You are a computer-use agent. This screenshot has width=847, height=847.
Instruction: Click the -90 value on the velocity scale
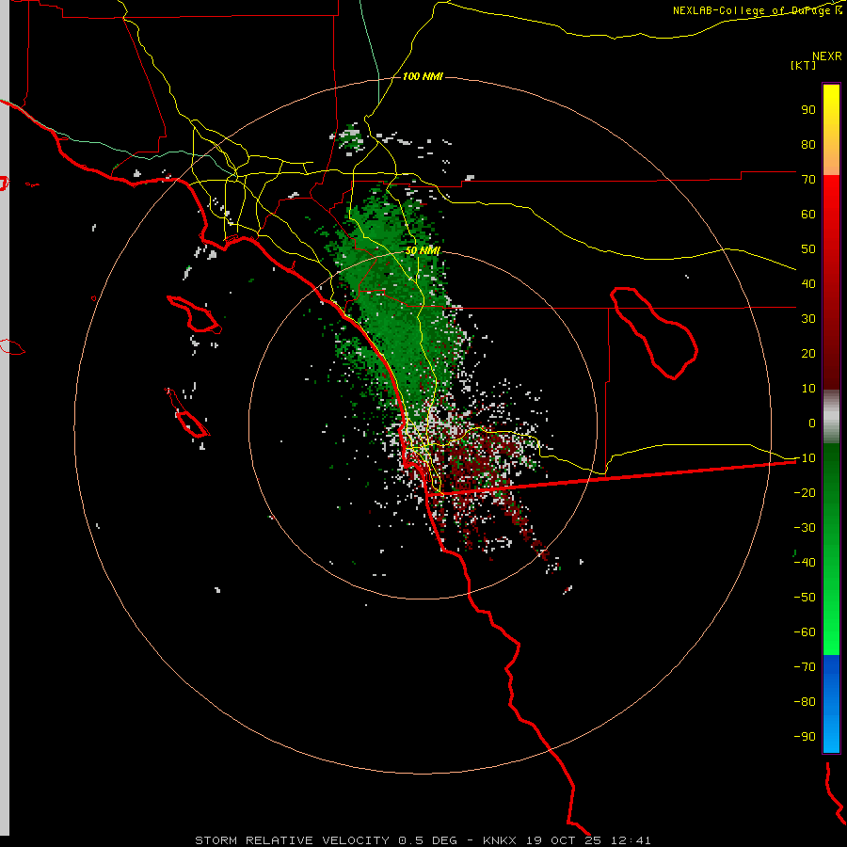pos(805,737)
